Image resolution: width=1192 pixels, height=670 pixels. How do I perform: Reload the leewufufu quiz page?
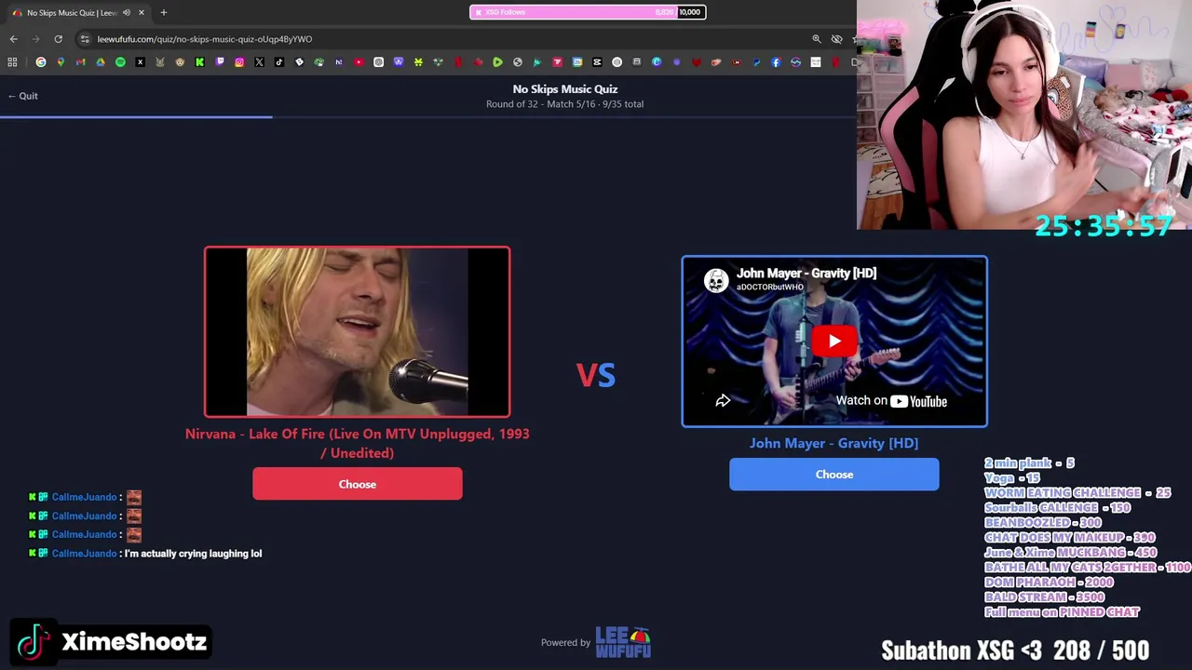pos(58,39)
